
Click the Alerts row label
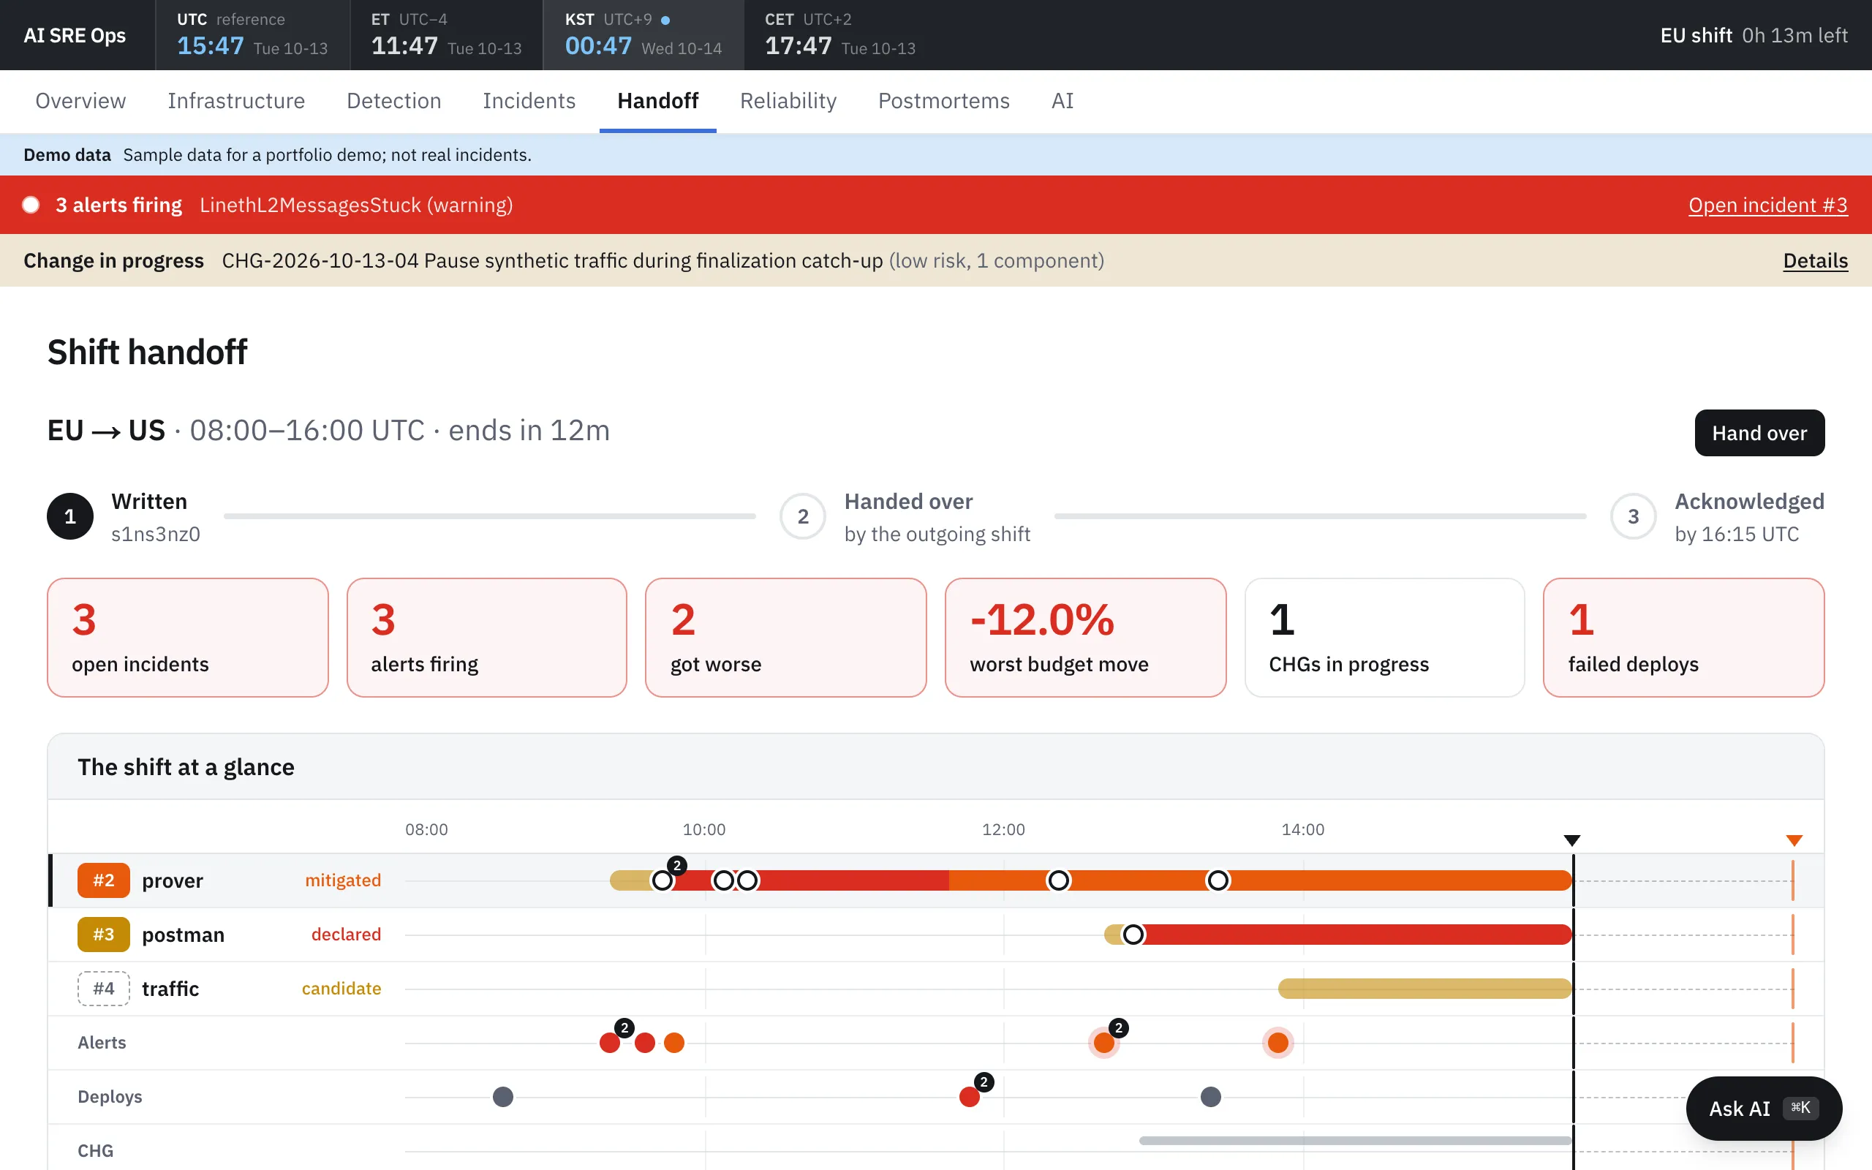click(x=102, y=1042)
